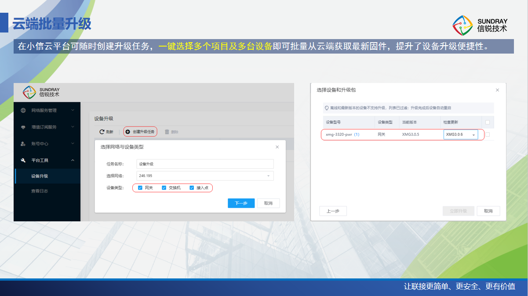Close the 选择网络与设备类型 dialog
Viewport: 528px width, 296px height.
pyautogui.click(x=277, y=147)
